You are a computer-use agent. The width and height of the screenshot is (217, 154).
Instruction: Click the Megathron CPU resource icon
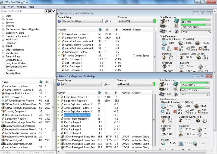tap(176, 84)
